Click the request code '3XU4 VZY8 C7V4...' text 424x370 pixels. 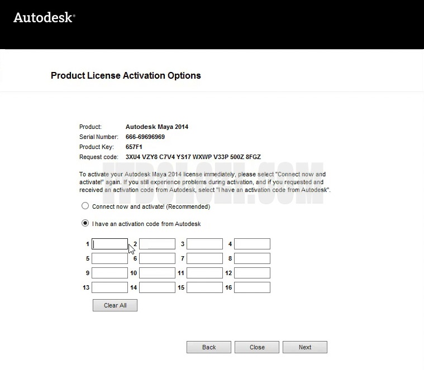click(193, 157)
